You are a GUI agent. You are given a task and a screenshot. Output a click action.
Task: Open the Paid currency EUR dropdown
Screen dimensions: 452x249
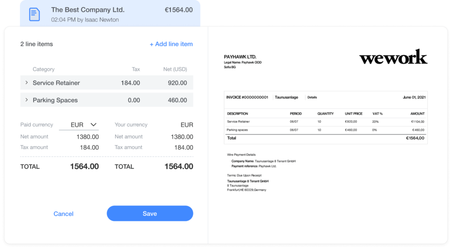point(79,125)
